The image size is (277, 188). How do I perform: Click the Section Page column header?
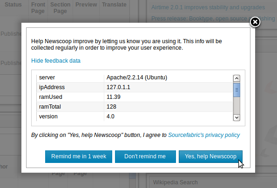pos(60,8)
